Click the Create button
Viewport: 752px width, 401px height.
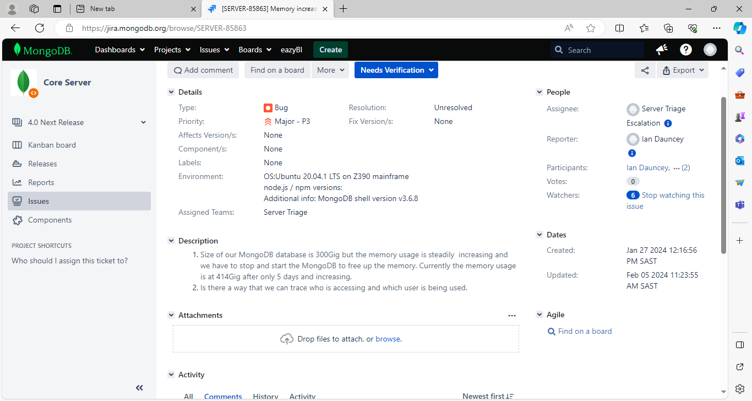[x=330, y=50]
